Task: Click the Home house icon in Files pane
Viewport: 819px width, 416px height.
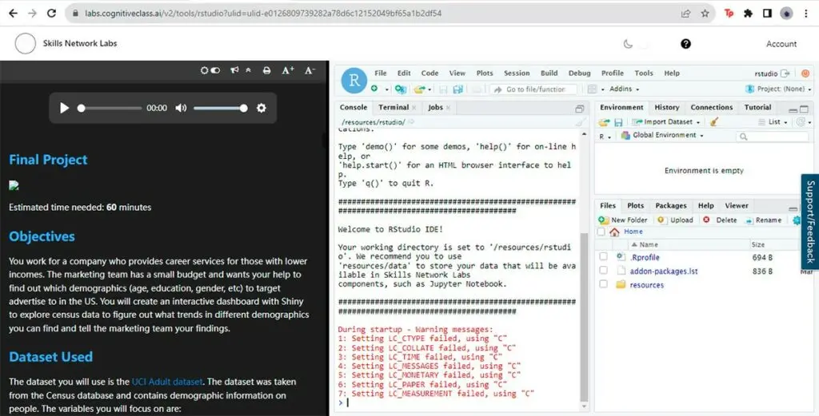Action: click(614, 232)
